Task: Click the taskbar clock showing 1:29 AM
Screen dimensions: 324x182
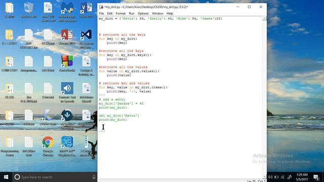Action: 302,177
